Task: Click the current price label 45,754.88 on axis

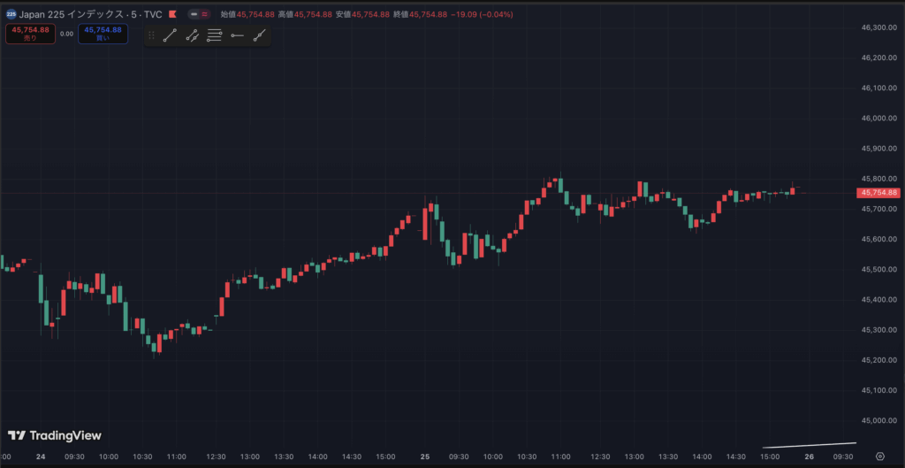Action: point(878,193)
